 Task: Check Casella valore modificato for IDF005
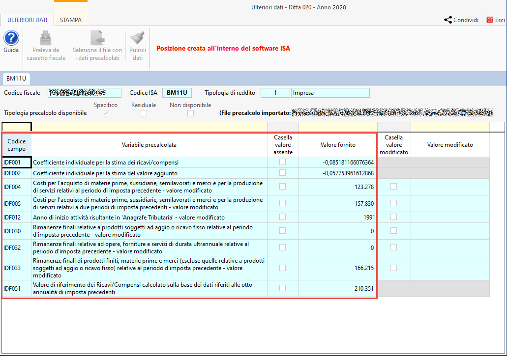tap(393, 203)
